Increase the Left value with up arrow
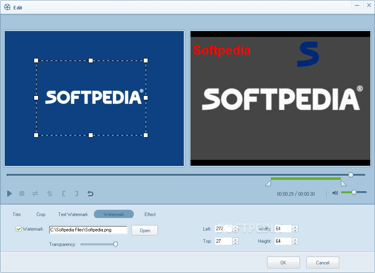 coord(236,227)
